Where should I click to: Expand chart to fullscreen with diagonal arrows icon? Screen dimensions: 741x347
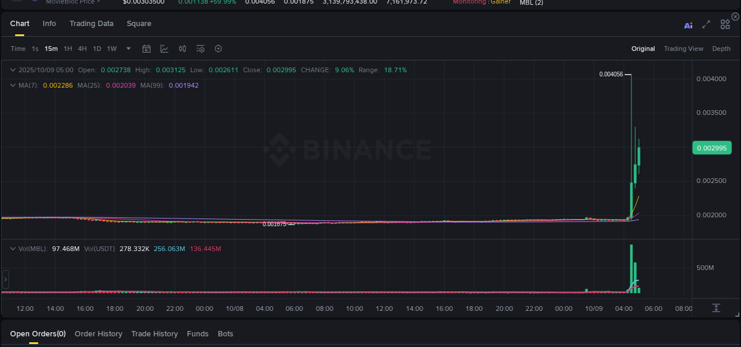click(706, 24)
